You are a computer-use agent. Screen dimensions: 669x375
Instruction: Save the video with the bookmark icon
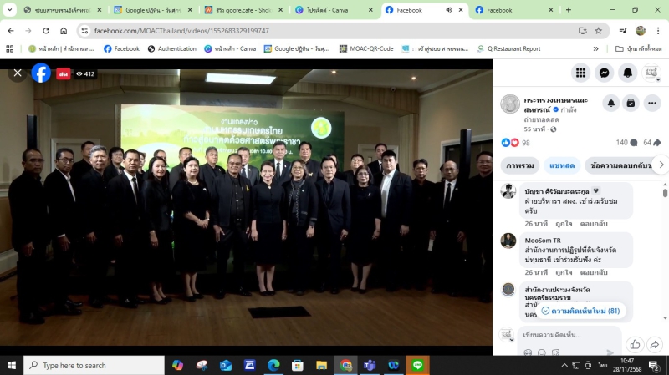coord(631,103)
